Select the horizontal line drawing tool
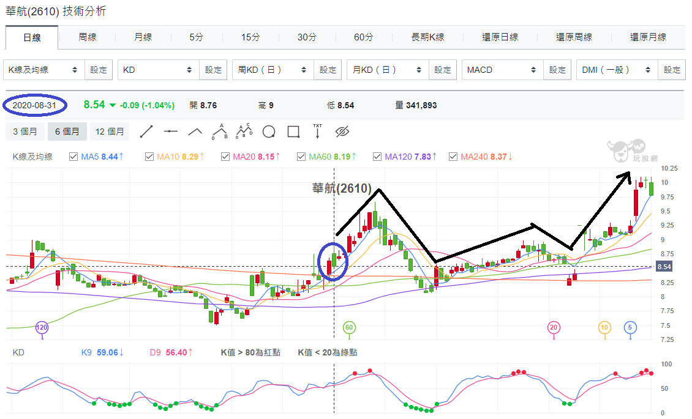The width and height of the screenshot is (692, 419). click(170, 132)
